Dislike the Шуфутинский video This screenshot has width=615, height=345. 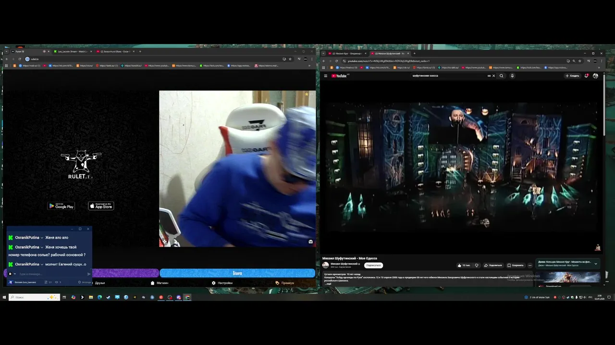(x=477, y=265)
